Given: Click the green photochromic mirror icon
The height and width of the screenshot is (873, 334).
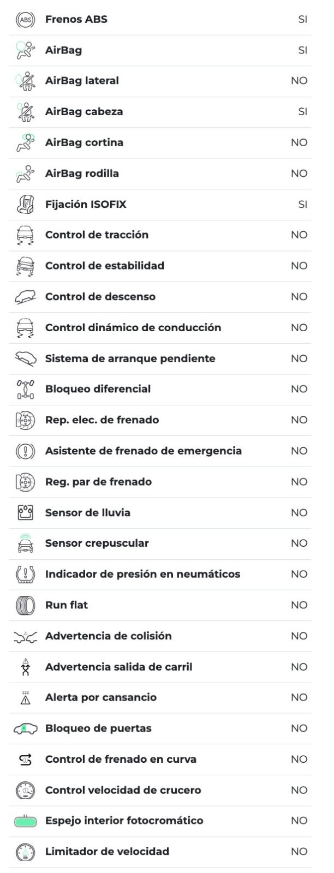Looking at the screenshot, I should coord(26,821).
